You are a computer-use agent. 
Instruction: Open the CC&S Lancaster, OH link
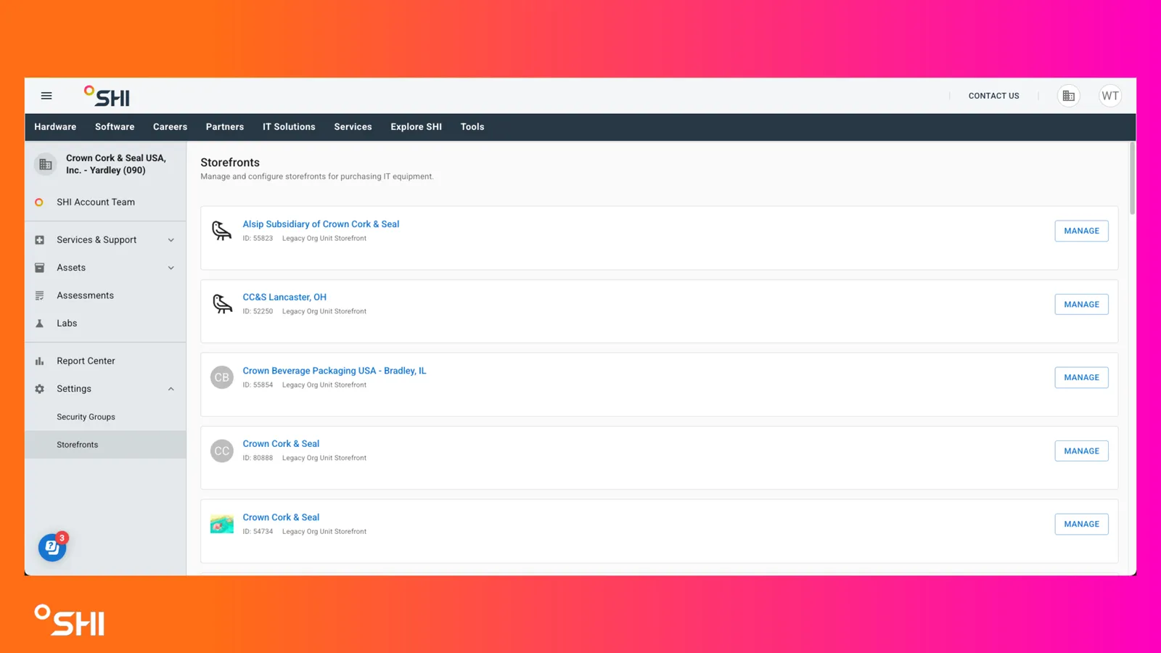coord(284,297)
